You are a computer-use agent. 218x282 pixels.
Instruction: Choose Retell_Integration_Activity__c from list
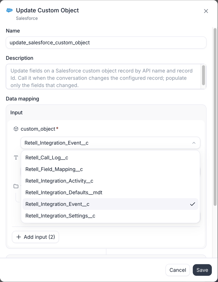[x=110, y=181]
